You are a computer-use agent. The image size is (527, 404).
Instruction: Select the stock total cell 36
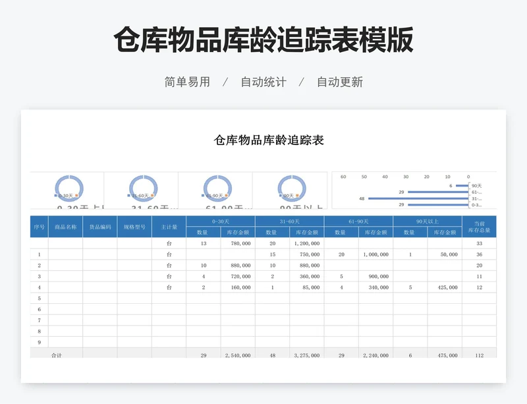(480, 254)
